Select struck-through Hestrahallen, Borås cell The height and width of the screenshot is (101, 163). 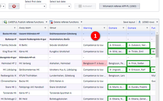tap(65, 39)
